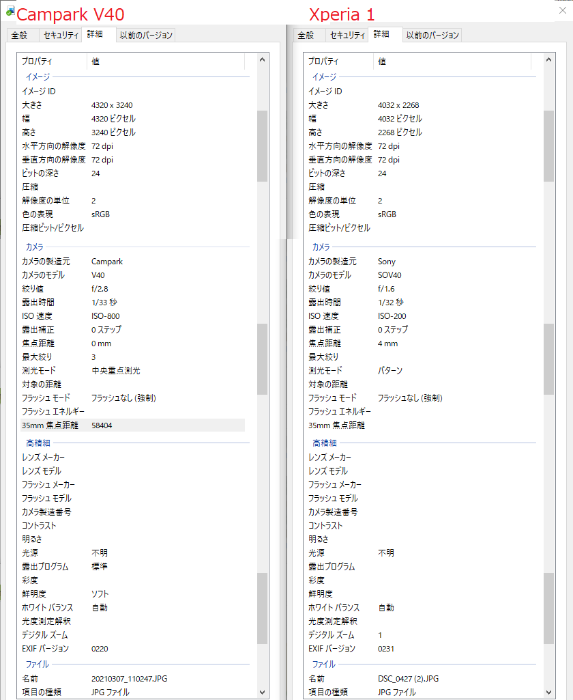The width and height of the screenshot is (573, 700).
Task: Open 以前のバージョン tab in the Campark V40 window
Action: point(146,36)
